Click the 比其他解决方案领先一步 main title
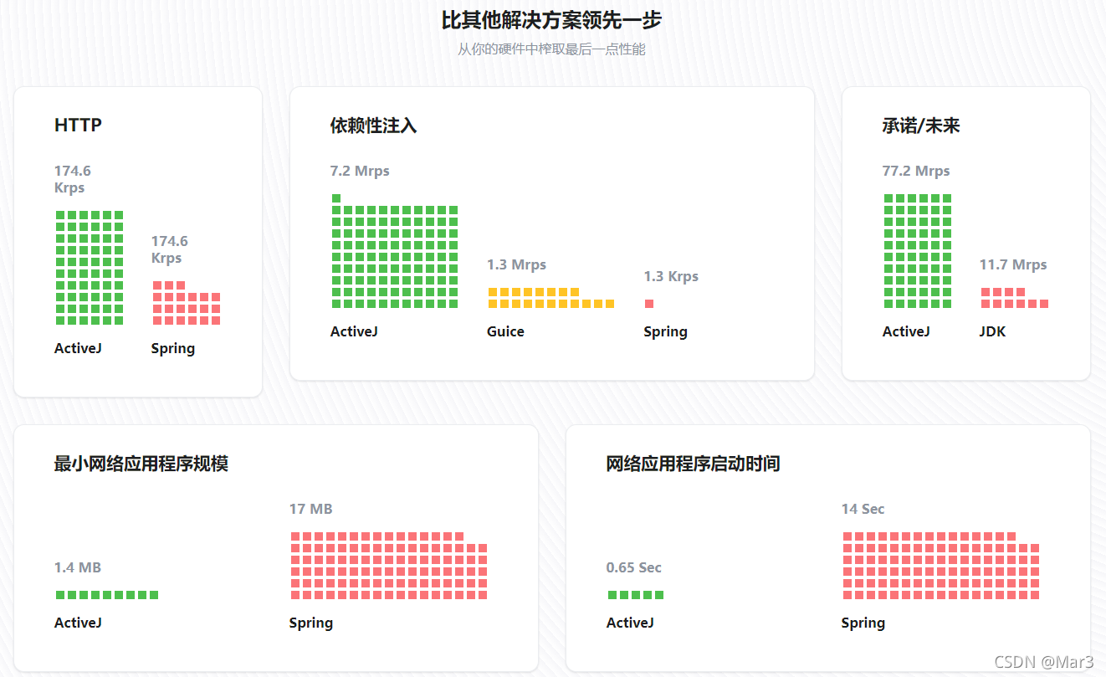1106x677 pixels. click(552, 20)
